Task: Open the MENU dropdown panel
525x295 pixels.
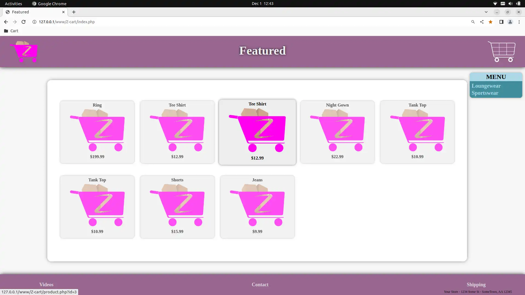Action: (496, 77)
